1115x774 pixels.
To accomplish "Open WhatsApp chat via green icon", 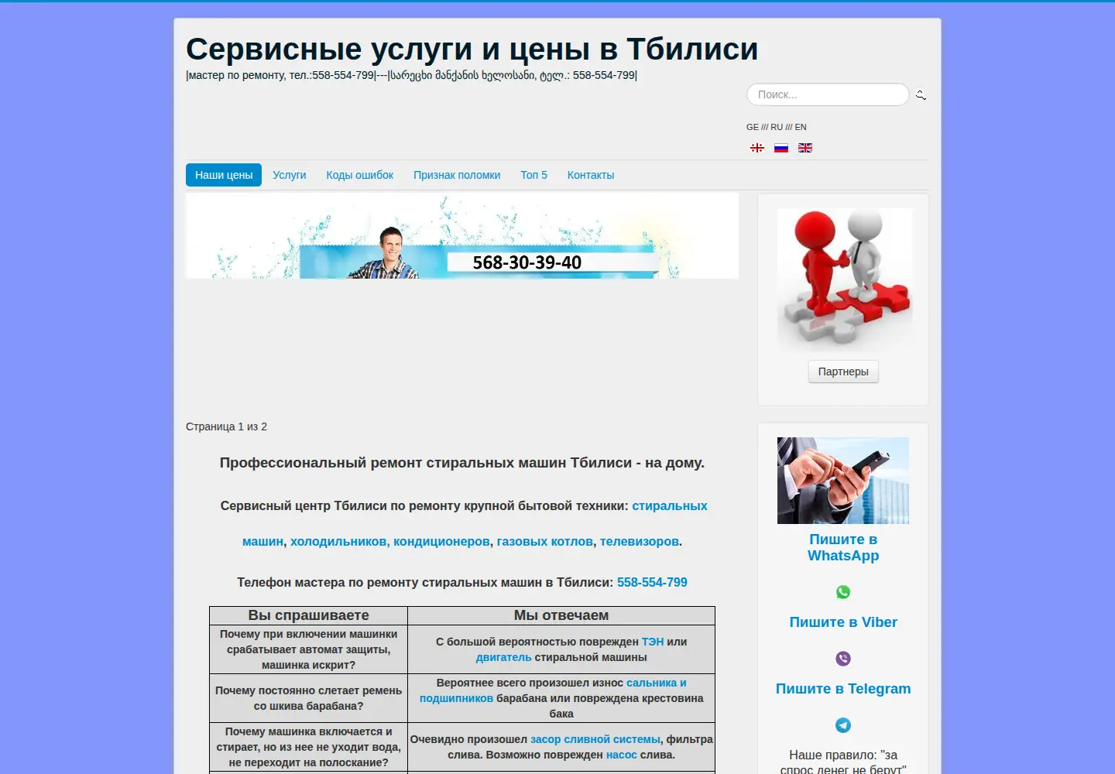I will [x=843, y=592].
